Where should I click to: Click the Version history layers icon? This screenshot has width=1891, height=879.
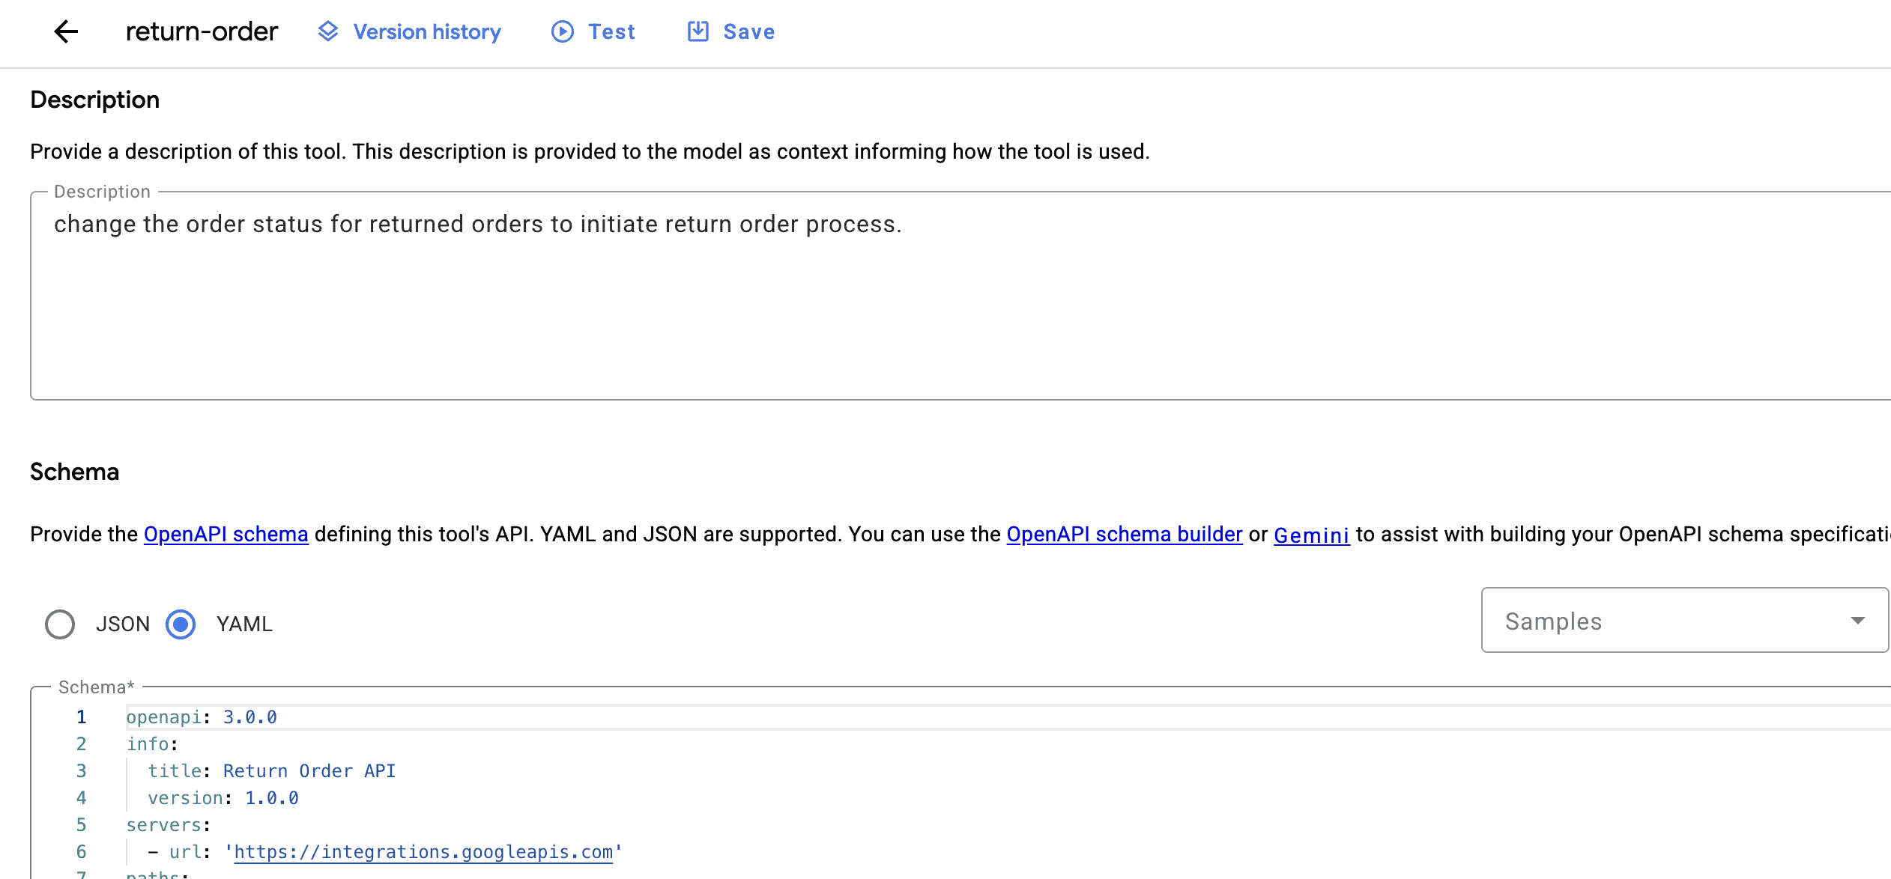(328, 31)
